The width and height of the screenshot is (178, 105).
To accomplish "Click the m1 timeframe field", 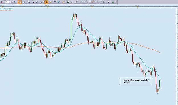I will coord(7,2).
